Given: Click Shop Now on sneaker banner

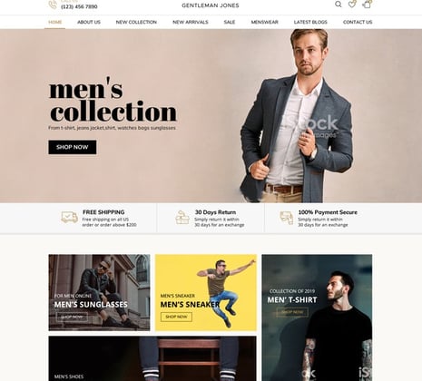Looking at the screenshot, I should coord(176,317).
